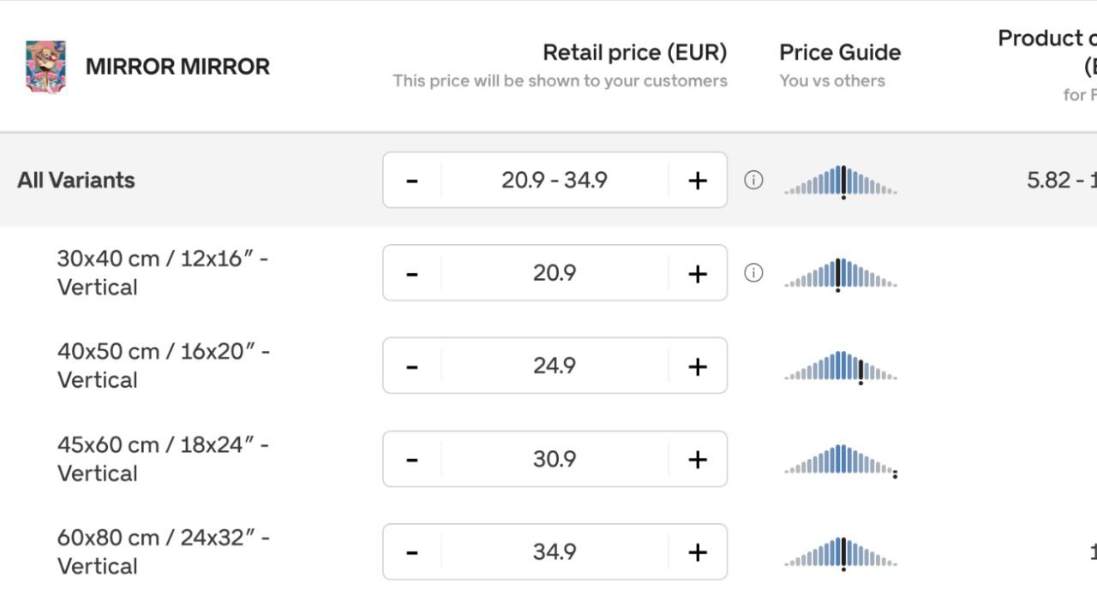Increase 45x60 cm retail price
This screenshot has height=595, width=1097.
698,459
